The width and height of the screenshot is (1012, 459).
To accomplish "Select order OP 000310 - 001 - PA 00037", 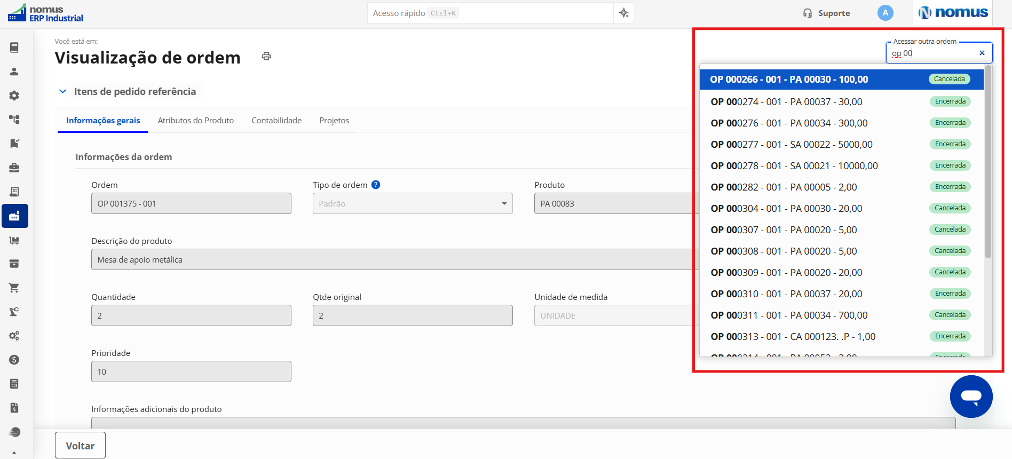I will [842, 294].
